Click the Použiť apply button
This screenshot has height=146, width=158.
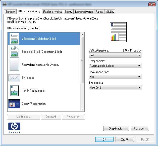click(145, 139)
